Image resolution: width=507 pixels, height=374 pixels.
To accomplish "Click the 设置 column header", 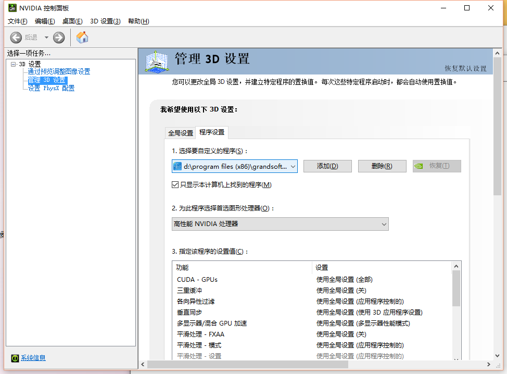I will (382, 268).
